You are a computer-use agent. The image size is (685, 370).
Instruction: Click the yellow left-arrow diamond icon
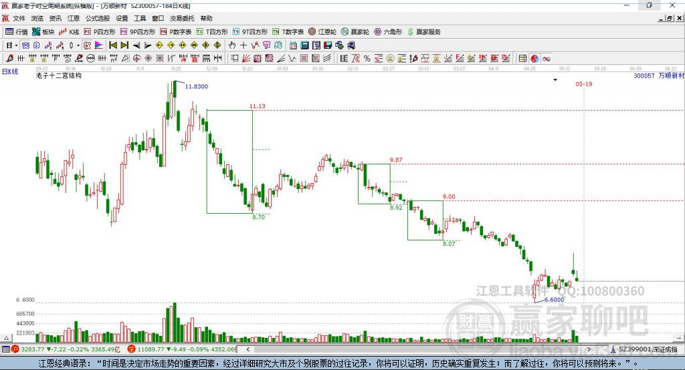click(x=159, y=45)
